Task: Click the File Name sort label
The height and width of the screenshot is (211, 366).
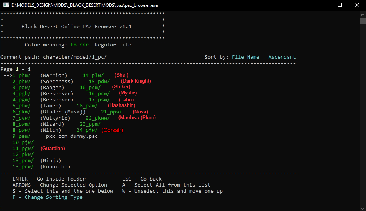Action: [245, 57]
